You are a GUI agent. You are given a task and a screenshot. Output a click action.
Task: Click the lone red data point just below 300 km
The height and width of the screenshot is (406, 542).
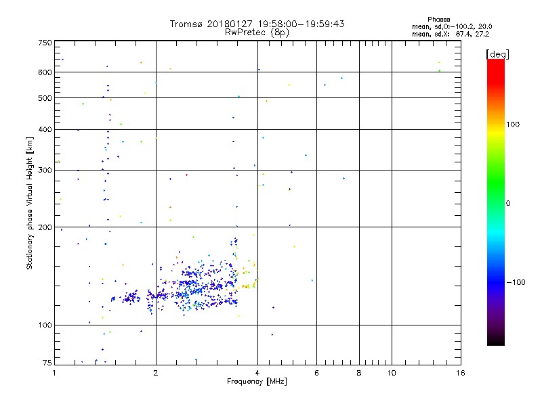(187, 175)
